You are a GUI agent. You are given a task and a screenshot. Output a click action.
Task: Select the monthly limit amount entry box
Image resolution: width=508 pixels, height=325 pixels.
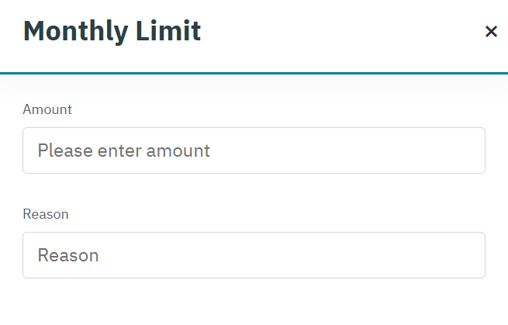point(254,150)
